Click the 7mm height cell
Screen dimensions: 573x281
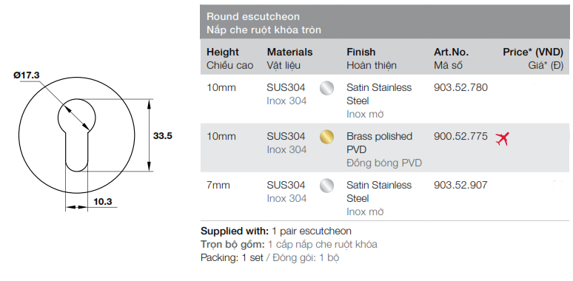pyautogui.click(x=218, y=186)
